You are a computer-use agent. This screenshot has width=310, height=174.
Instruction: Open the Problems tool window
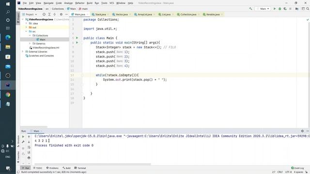click(52, 168)
